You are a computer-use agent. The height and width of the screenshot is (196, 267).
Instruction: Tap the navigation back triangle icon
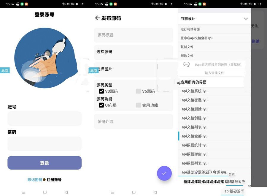[66, 192]
